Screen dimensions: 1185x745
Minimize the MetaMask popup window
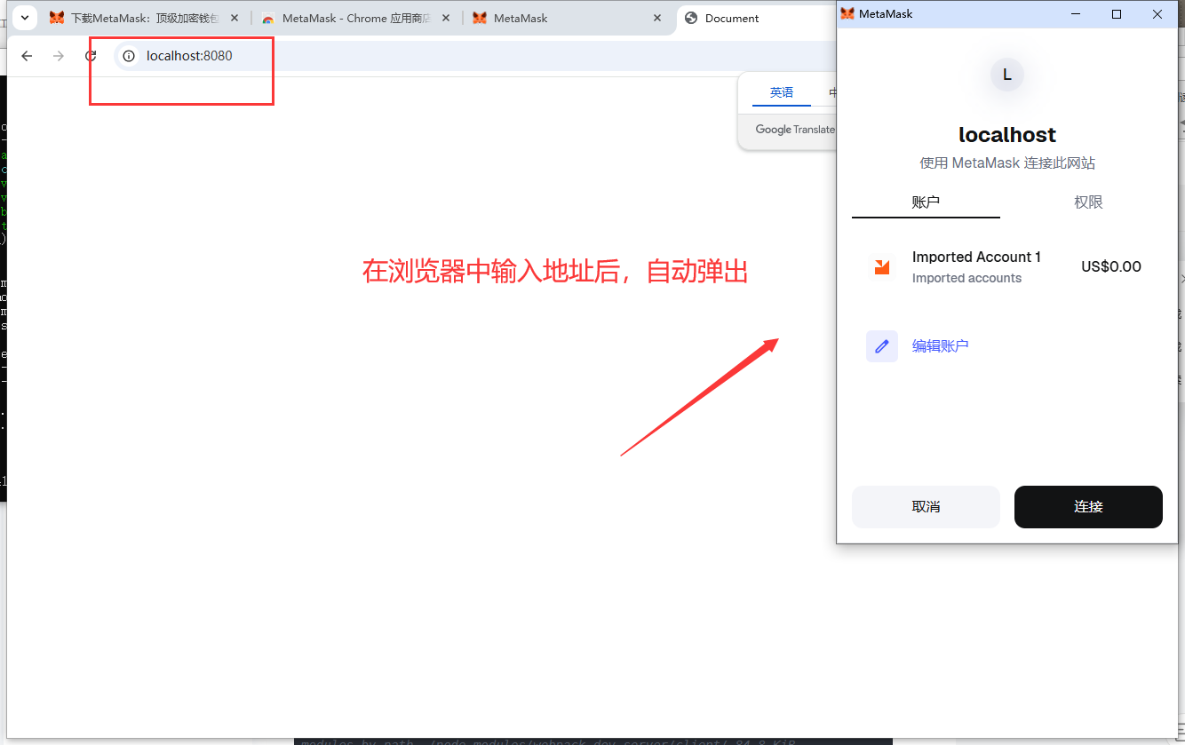click(x=1076, y=13)
